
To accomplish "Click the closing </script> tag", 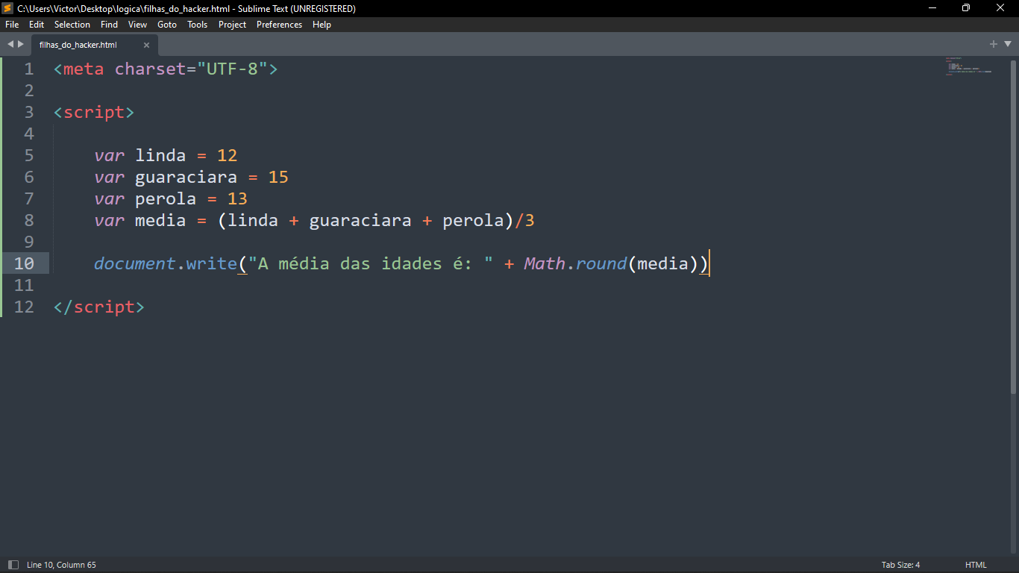I will [x=99, y=307].
